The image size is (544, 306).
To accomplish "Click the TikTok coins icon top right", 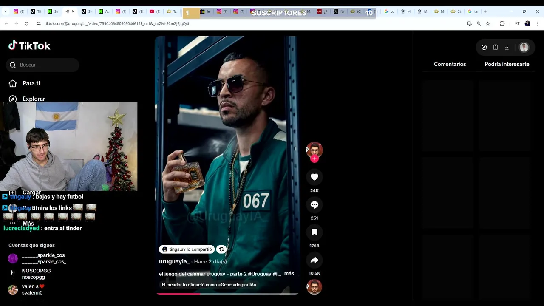I will 484,48.
